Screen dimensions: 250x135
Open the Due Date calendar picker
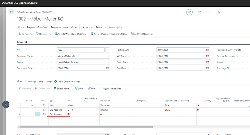coord(207,68)
